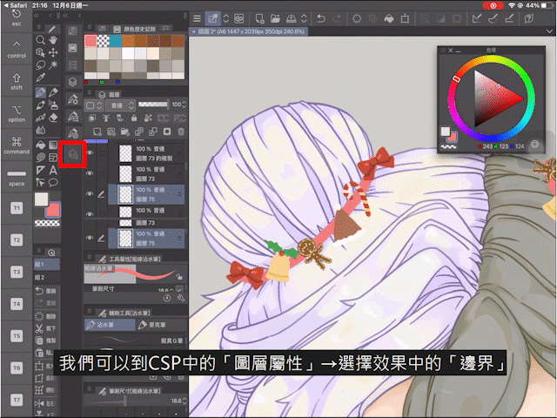Switch to the 麥克筆 sub tool tab
Screen dimensions: 557x418
coord(157,323)
